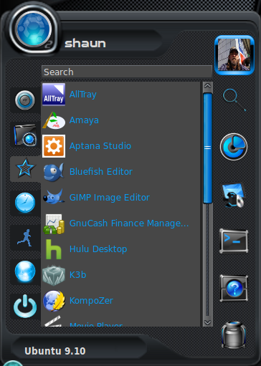Open the blue globe sidebar icon
261x366 pixels.
[25, 271]
